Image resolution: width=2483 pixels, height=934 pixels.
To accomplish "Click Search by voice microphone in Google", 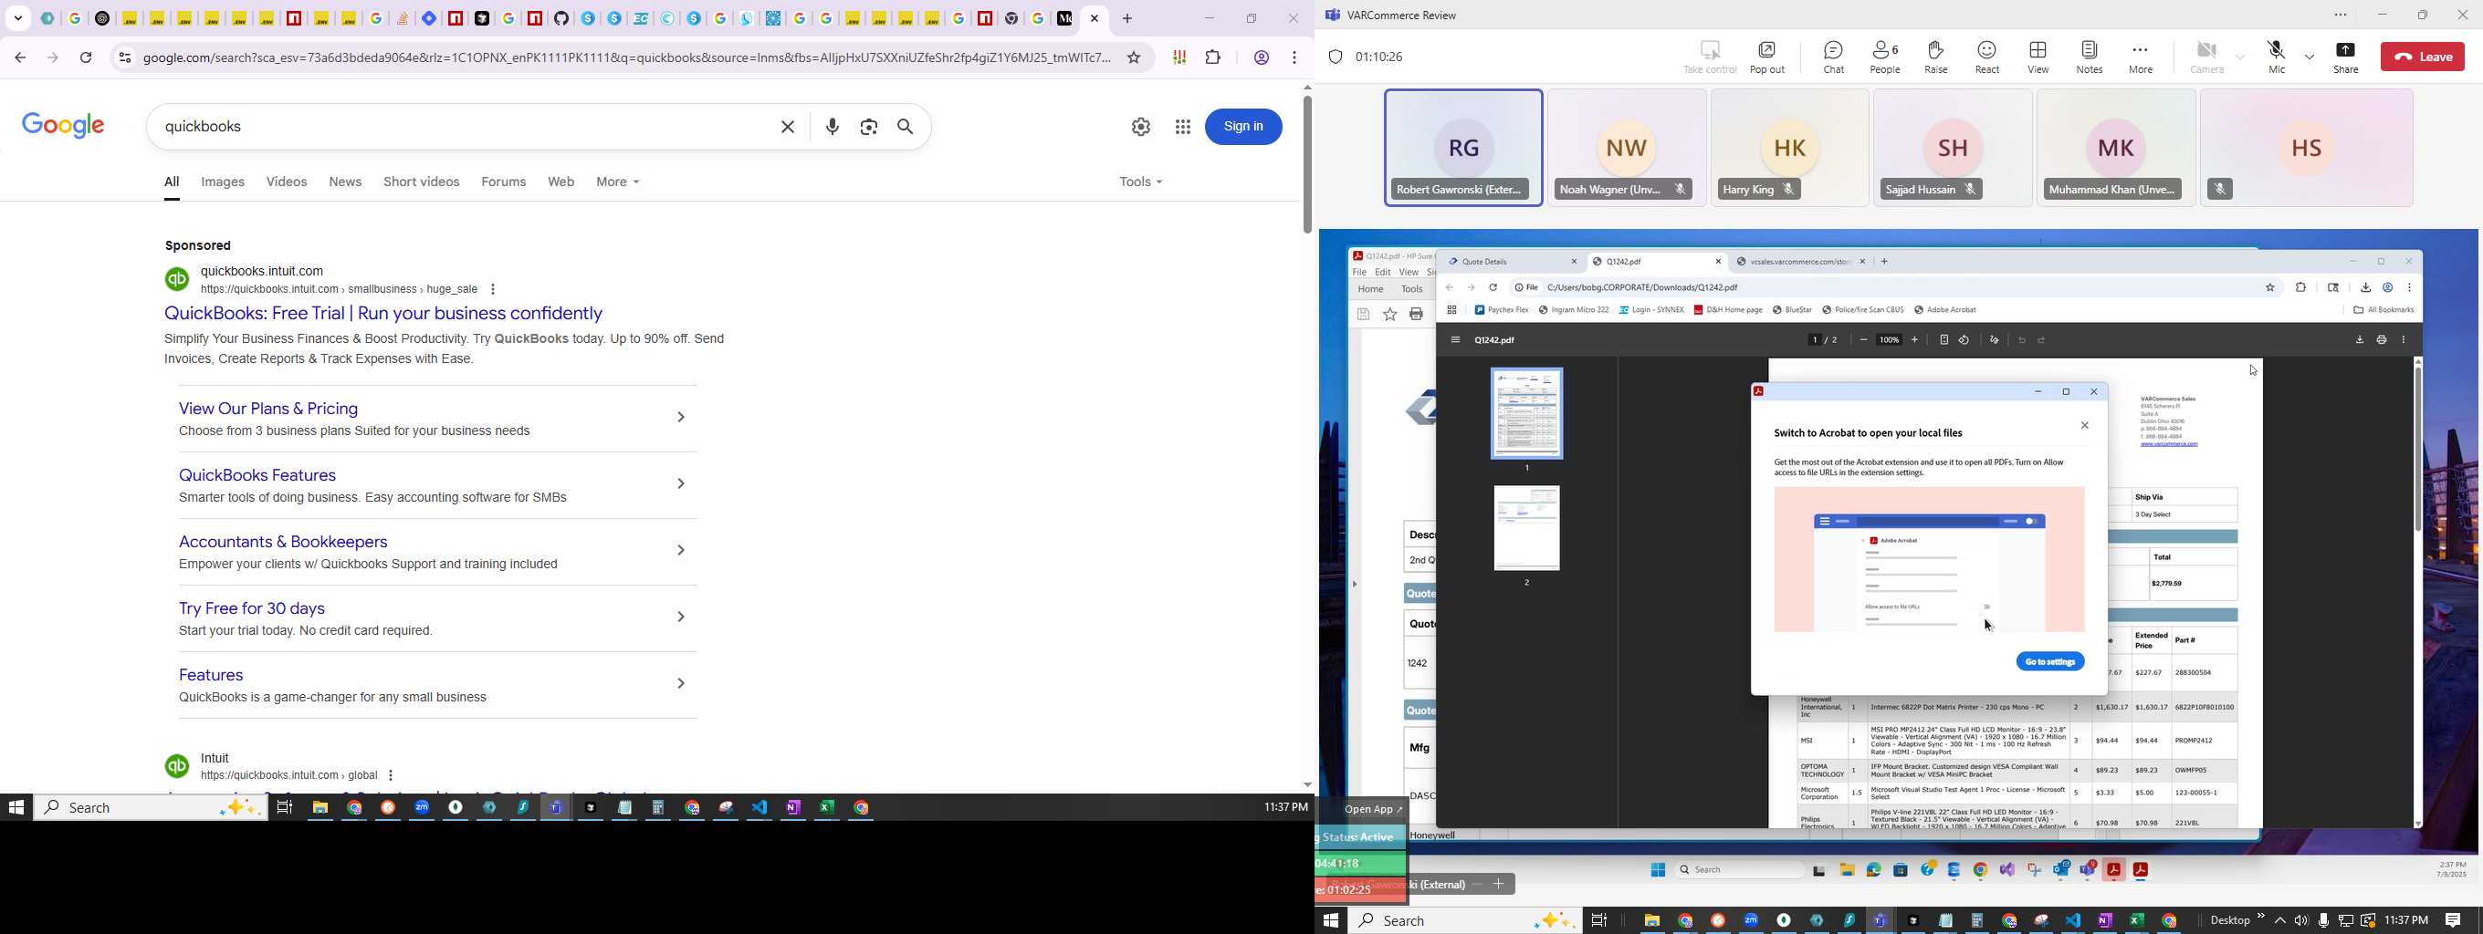I will [833, 127].
